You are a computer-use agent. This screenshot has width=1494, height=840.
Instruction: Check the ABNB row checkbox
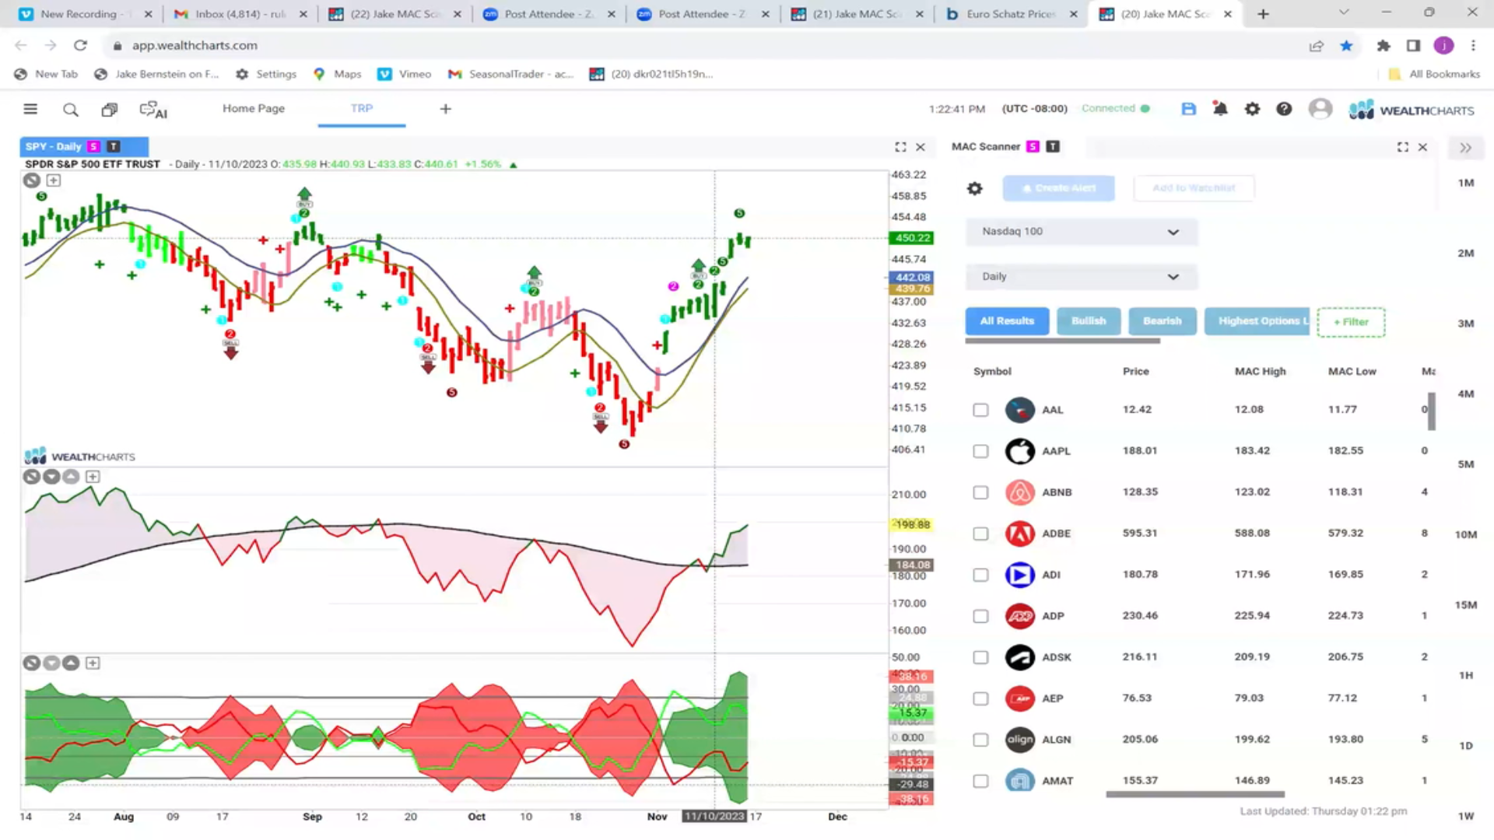coord(980,492)
